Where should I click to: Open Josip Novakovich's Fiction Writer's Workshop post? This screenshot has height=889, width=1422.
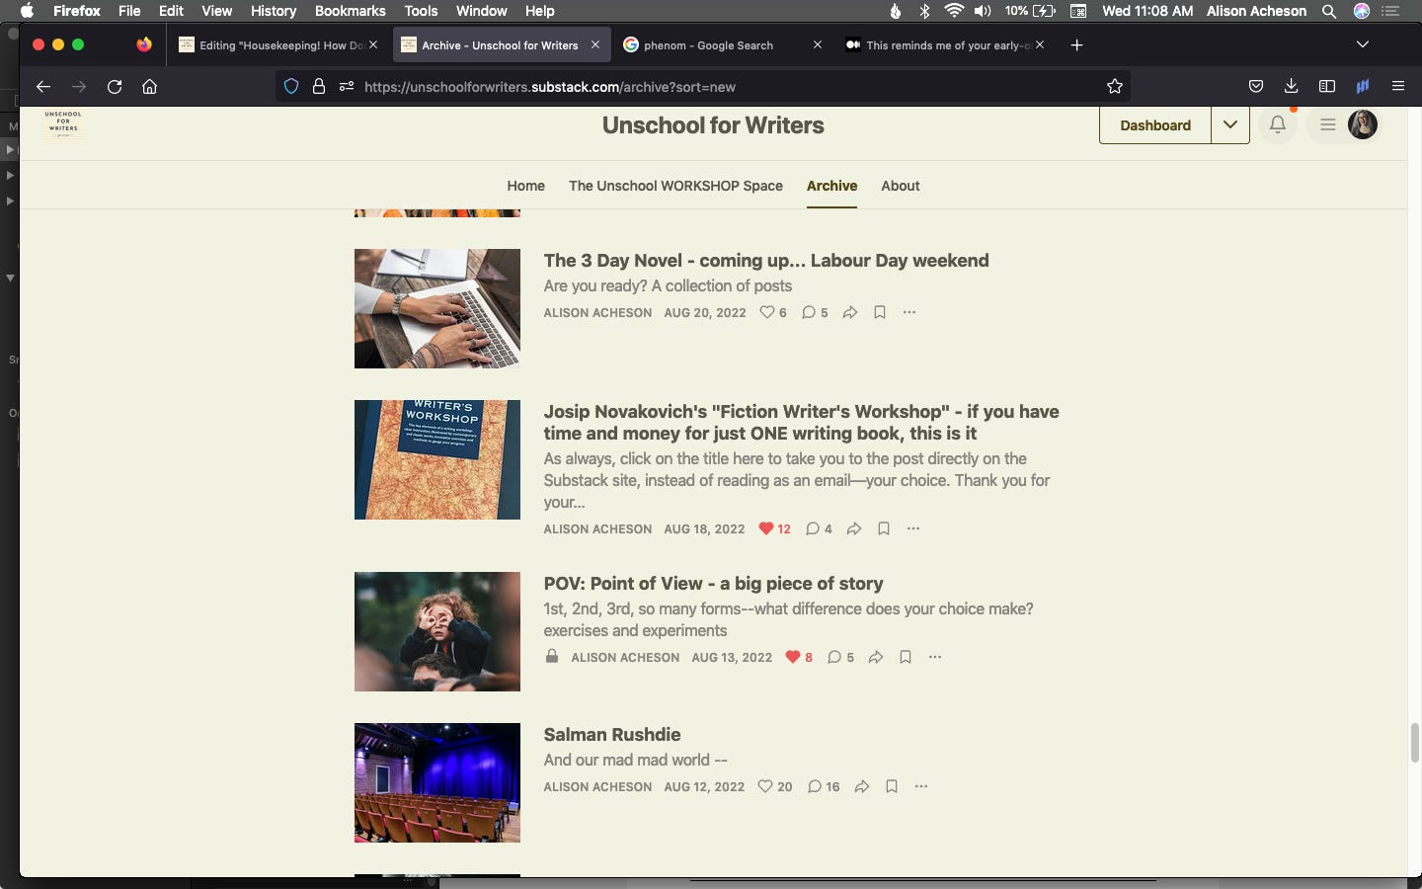801,423
